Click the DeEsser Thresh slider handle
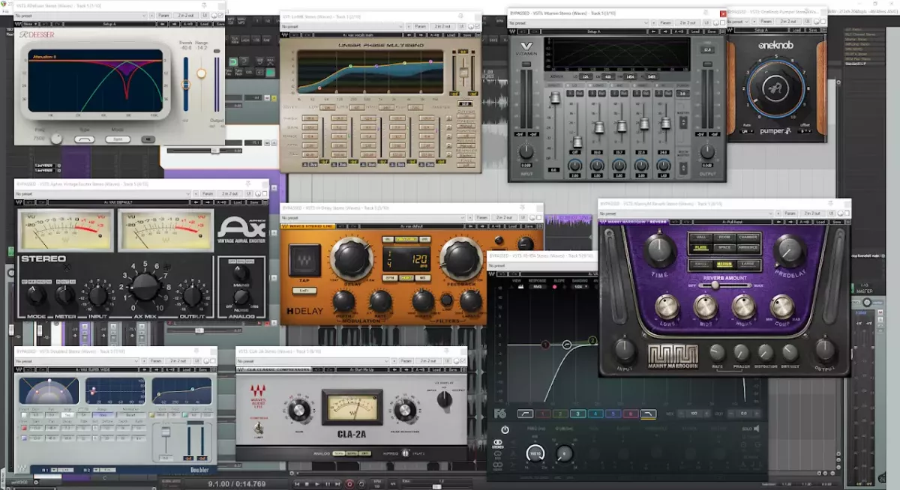Viewport: 900px width, 490px height. click(x=185, y=84)
